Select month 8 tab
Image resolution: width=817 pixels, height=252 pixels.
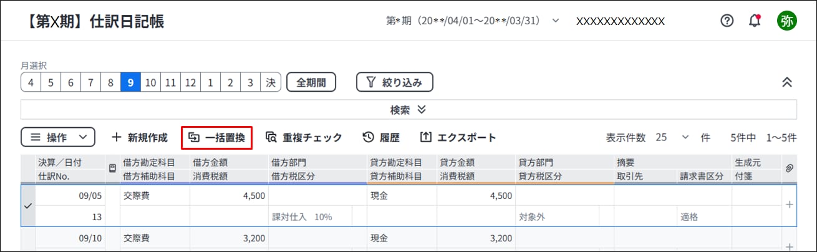[x=110, y=82]
